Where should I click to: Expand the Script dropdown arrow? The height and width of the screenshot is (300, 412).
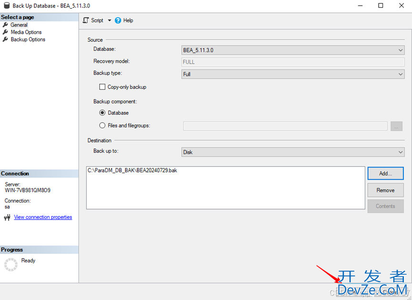coord(109,20)
